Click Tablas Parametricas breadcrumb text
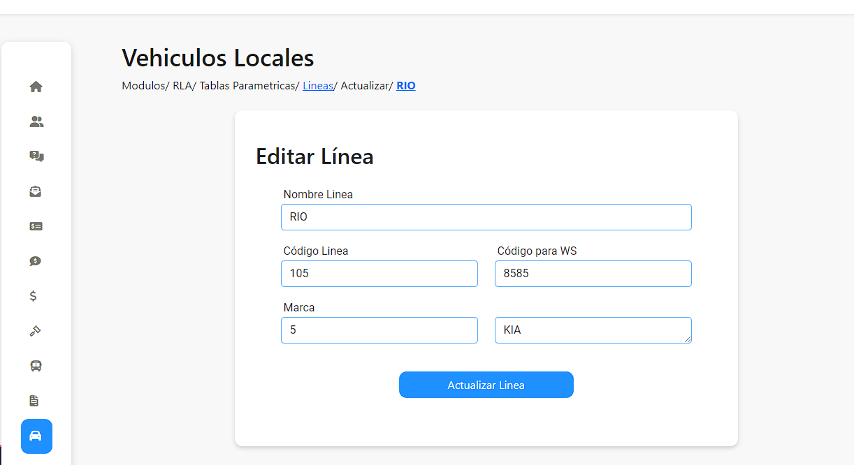 (x=247, y=86)
